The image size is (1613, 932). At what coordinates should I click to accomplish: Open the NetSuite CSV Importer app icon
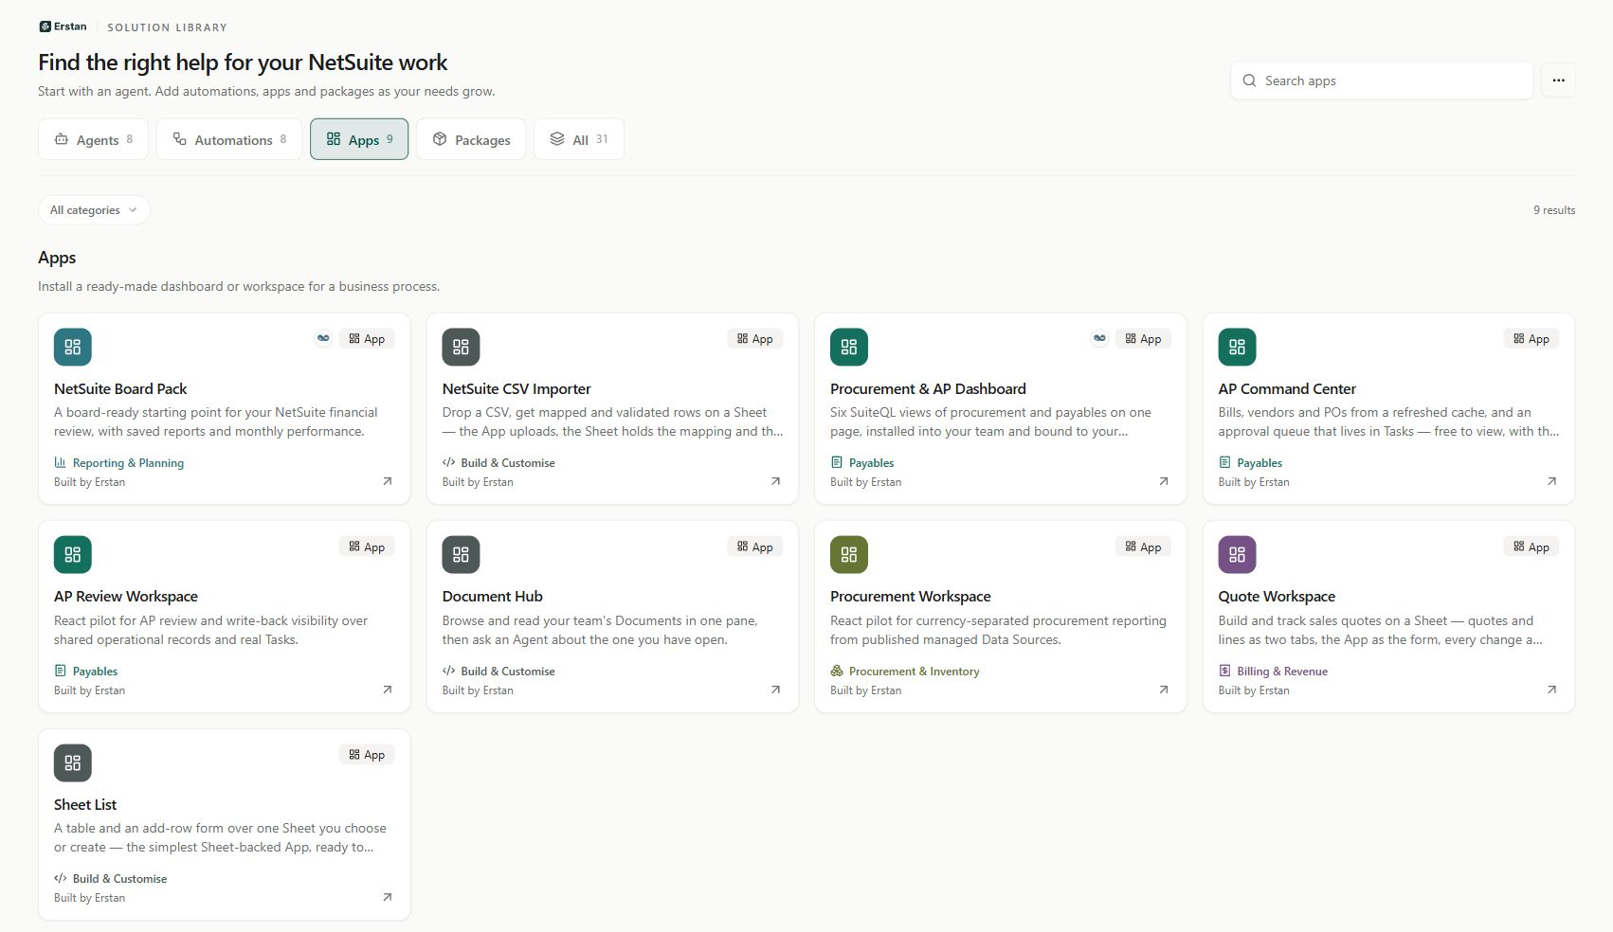[x=461, y=347]
